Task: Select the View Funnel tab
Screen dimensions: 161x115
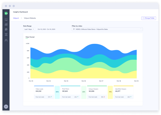Action: click(30, 37)
